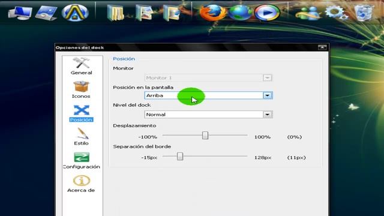Expand the Posición en la pantalla dropdown arrow
The height and width of the screenshot is (216, 384).
(268, 95)
